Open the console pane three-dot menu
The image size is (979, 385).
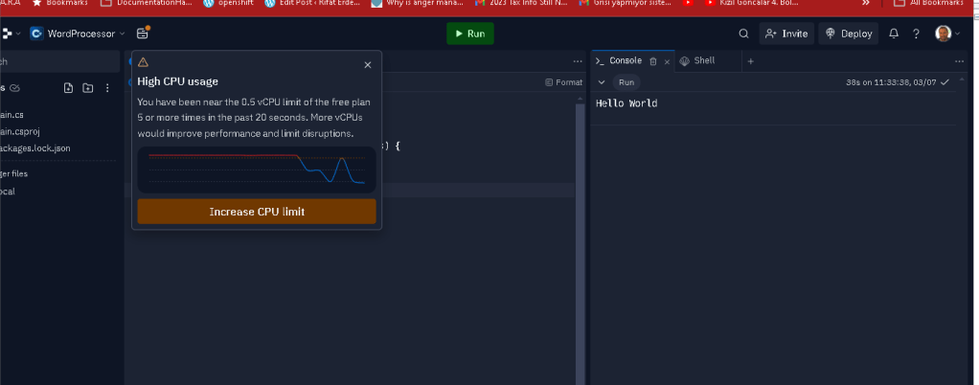(x=960, y=61)
